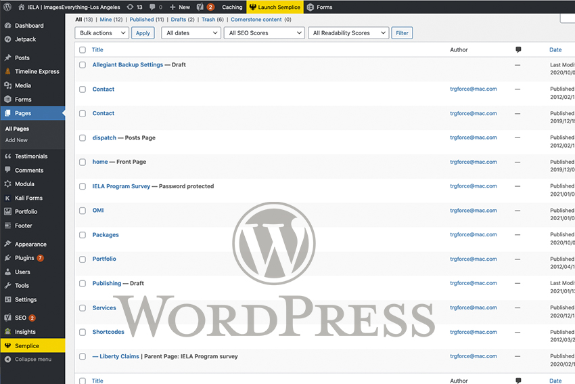The image size is (575, 384).
Task: Open Appearance brush icon
Action: pyautogui.click(x=7, y=244)
